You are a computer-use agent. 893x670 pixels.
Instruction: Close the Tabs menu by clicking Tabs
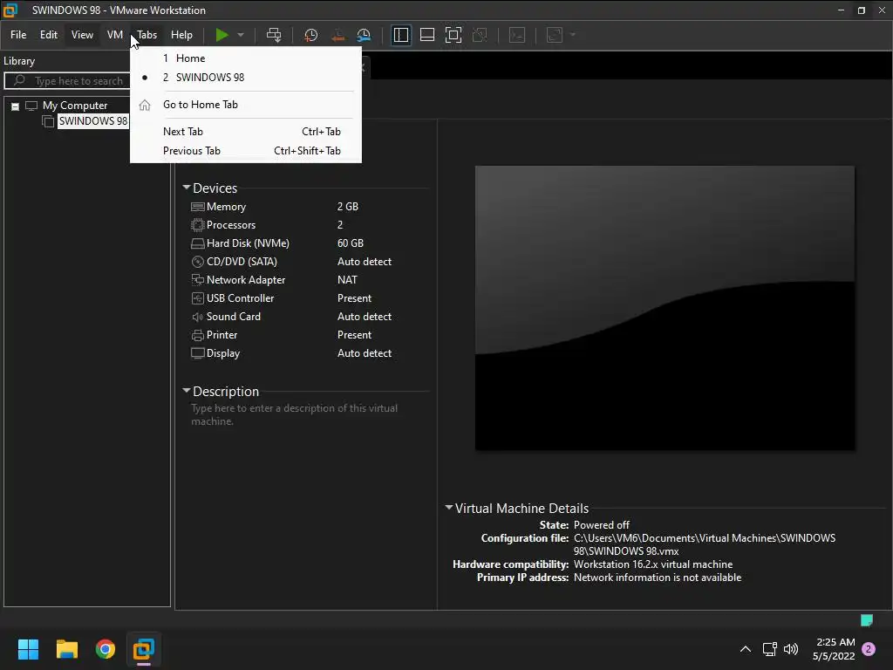click(147, 35)
